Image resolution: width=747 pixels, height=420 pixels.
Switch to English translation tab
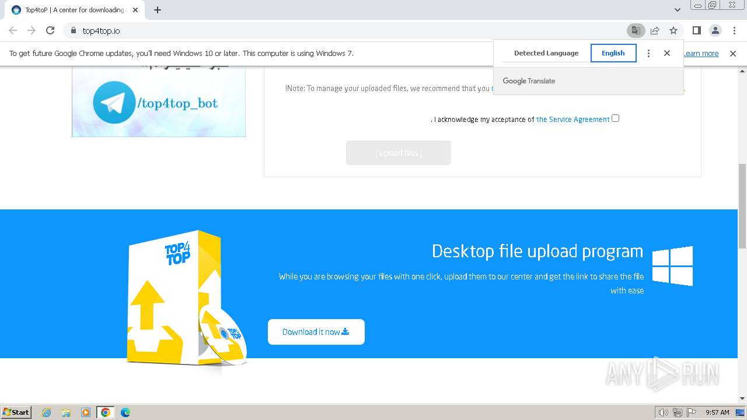[x=613, y=53]
